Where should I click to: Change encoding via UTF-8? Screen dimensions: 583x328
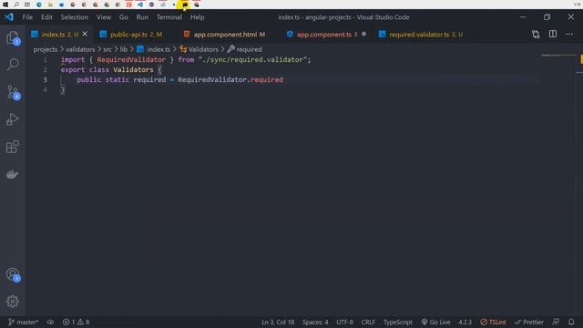tap(344, 322)
